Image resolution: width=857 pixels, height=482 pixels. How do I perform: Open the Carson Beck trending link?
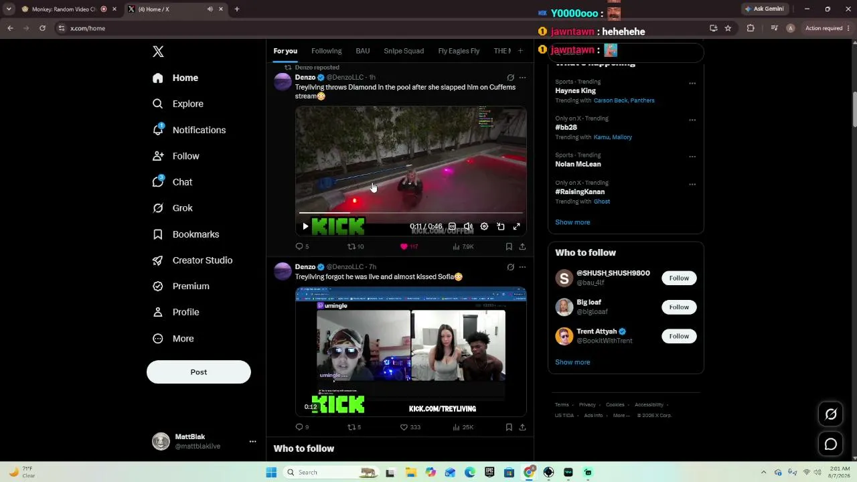click(611, 100)
